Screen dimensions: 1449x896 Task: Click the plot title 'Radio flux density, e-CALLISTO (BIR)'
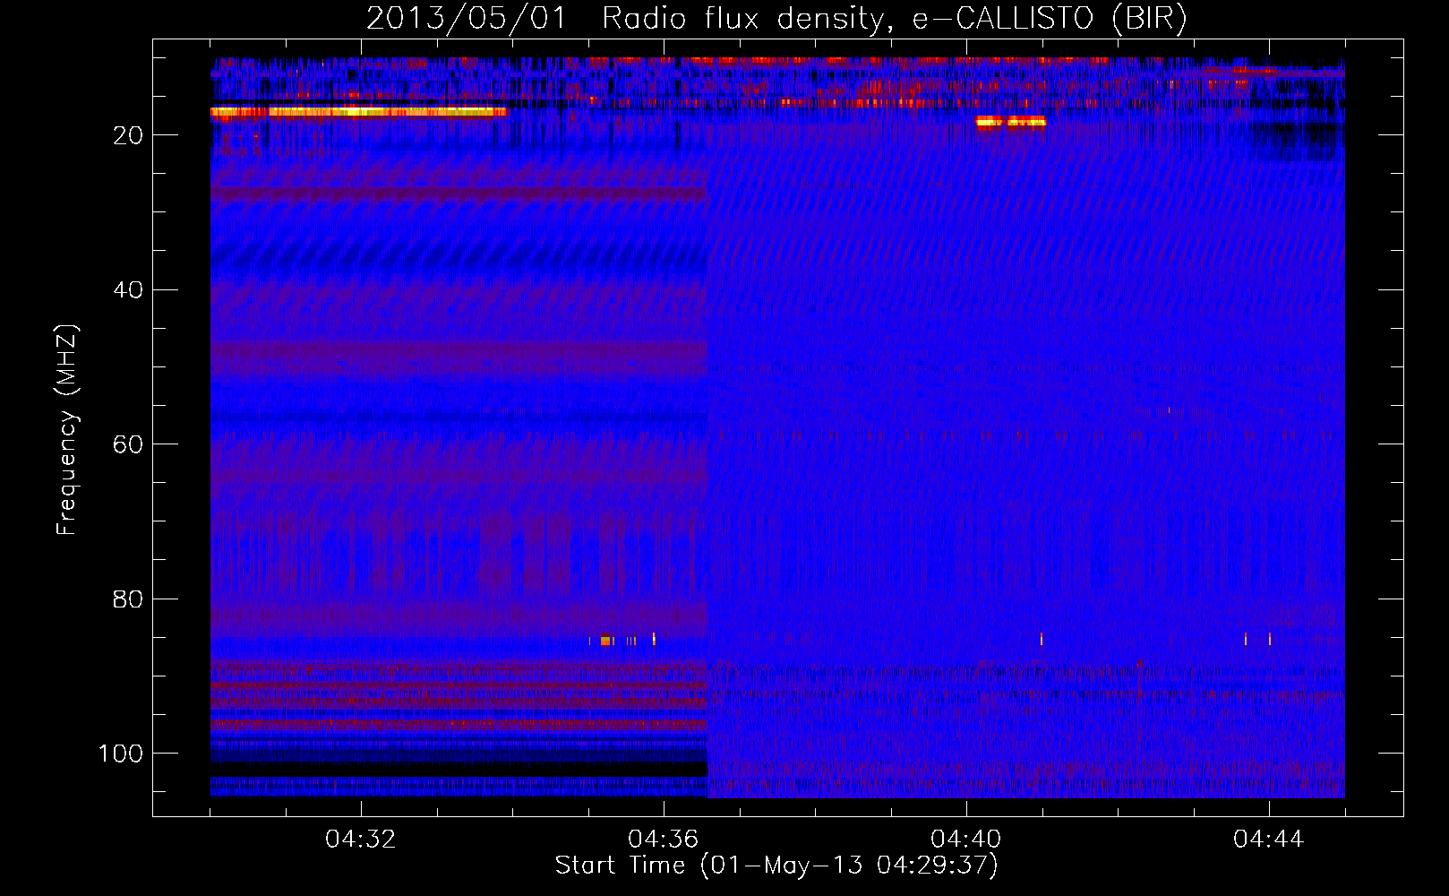[x=894, y=18]
